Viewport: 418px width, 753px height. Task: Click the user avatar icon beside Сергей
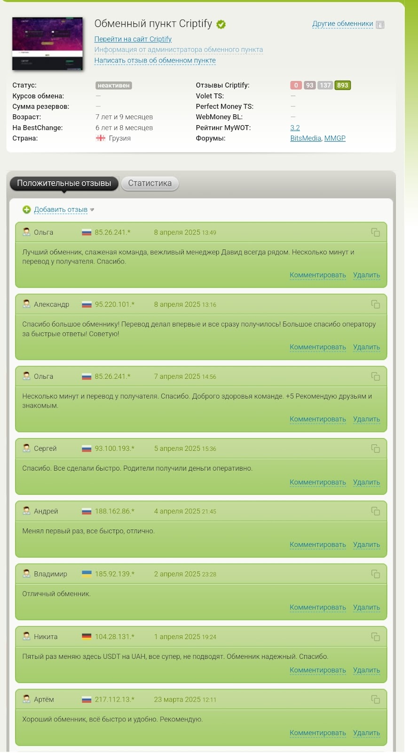(x=27, y=448)
